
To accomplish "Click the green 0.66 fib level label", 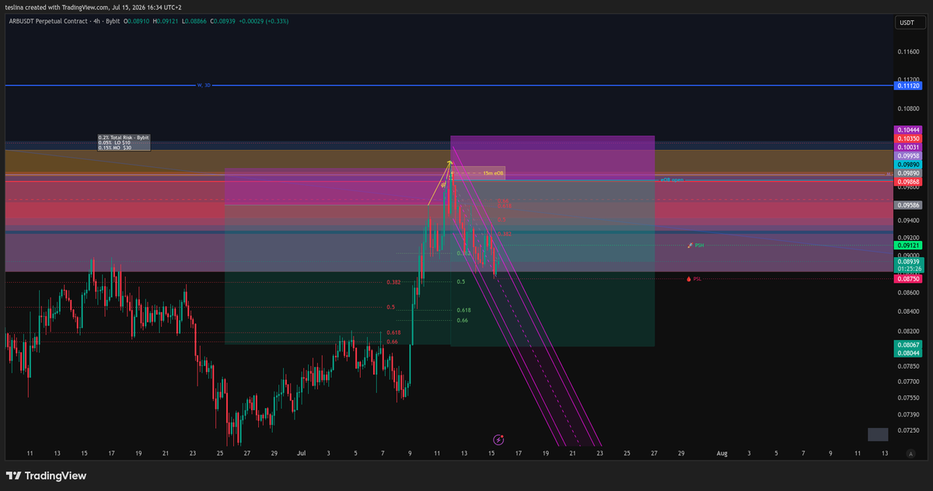I will (463, 320).
